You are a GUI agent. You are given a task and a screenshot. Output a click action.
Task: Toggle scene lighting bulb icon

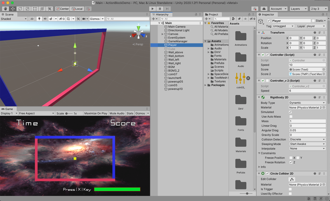[x=39, y=19]
